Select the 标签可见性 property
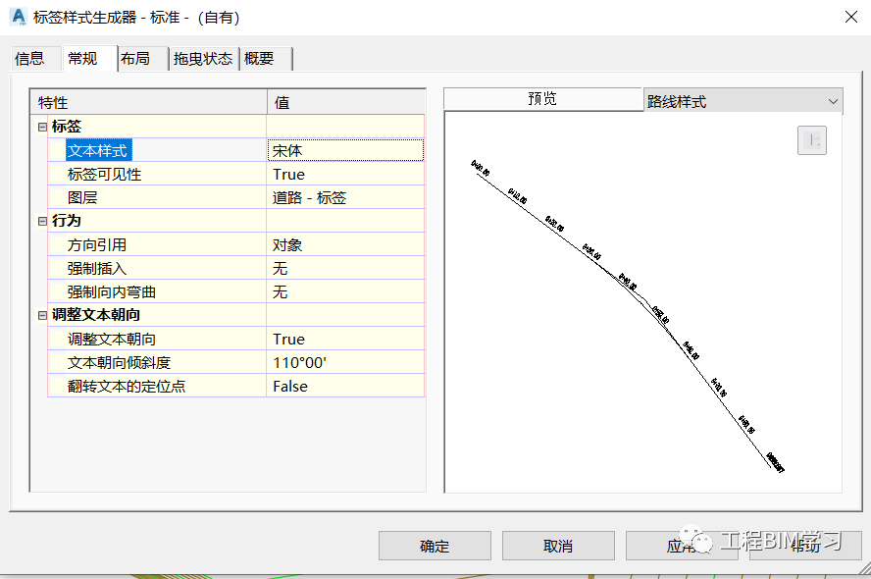 [157, 174]
